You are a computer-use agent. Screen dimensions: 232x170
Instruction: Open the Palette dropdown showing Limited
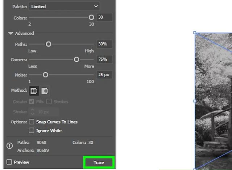64,6
